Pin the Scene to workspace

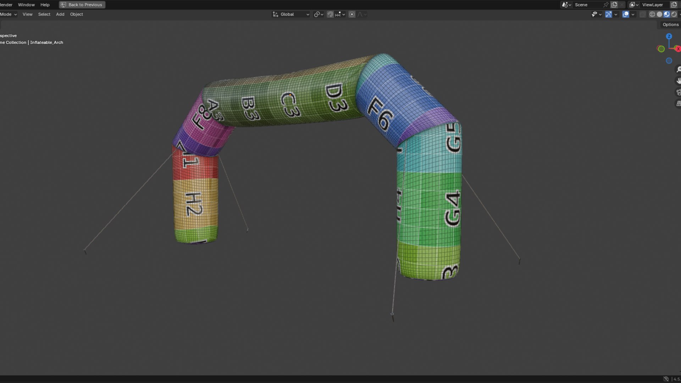click(x=606, y=5)
